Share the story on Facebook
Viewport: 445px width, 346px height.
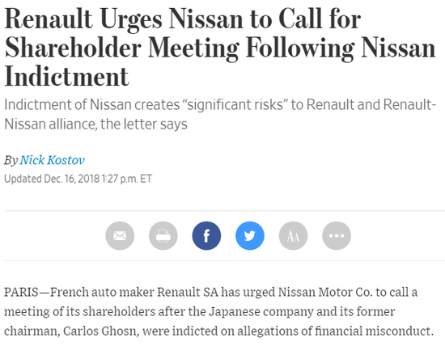(x=206, y=236)
